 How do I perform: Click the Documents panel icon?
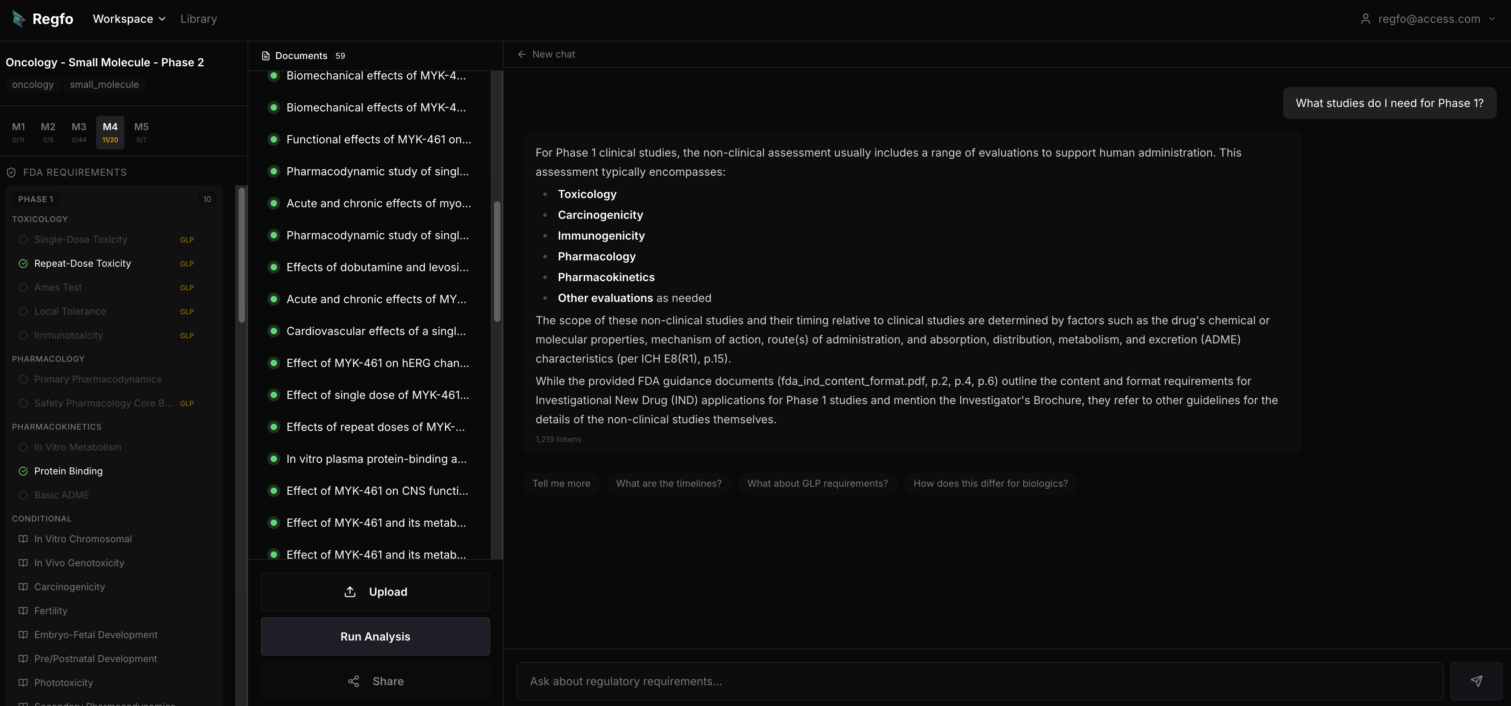266,55
